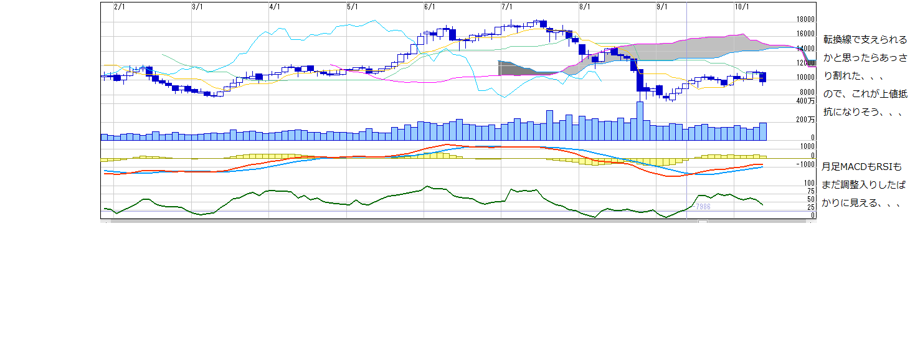This screenshot has width=910, height=340.
Task: Click the 5/1 date marker
Action: coord(352,7)
